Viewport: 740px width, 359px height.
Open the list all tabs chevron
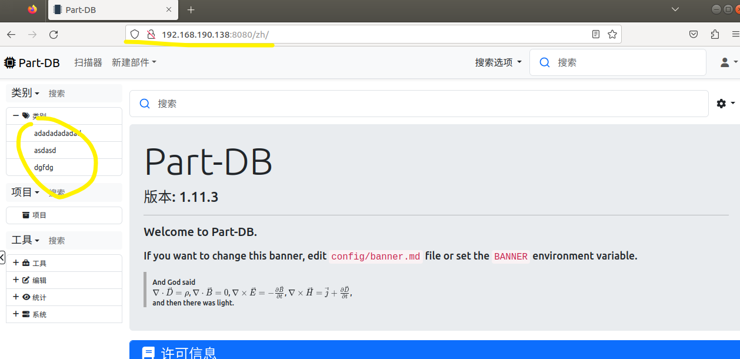click(x=676, y=9)
